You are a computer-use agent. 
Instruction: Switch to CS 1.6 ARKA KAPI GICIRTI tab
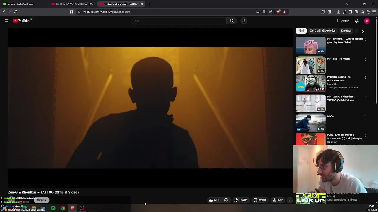coord(72,4)
